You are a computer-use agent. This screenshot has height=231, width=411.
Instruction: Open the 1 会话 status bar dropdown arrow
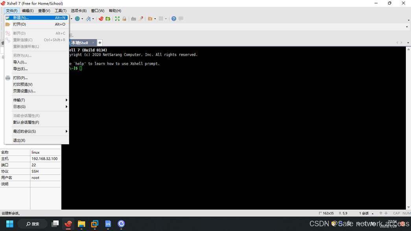coord(372,213)
